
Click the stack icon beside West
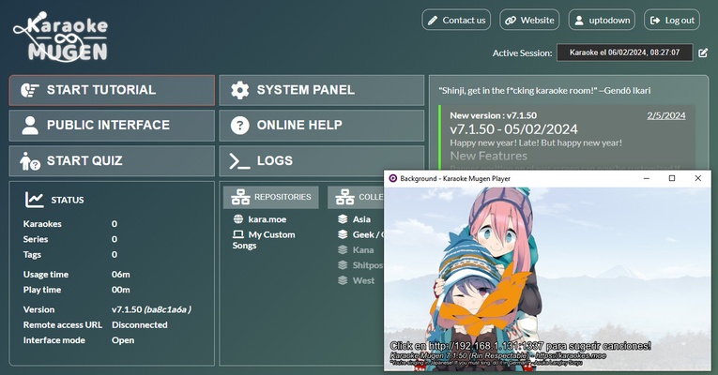[343, 281]
